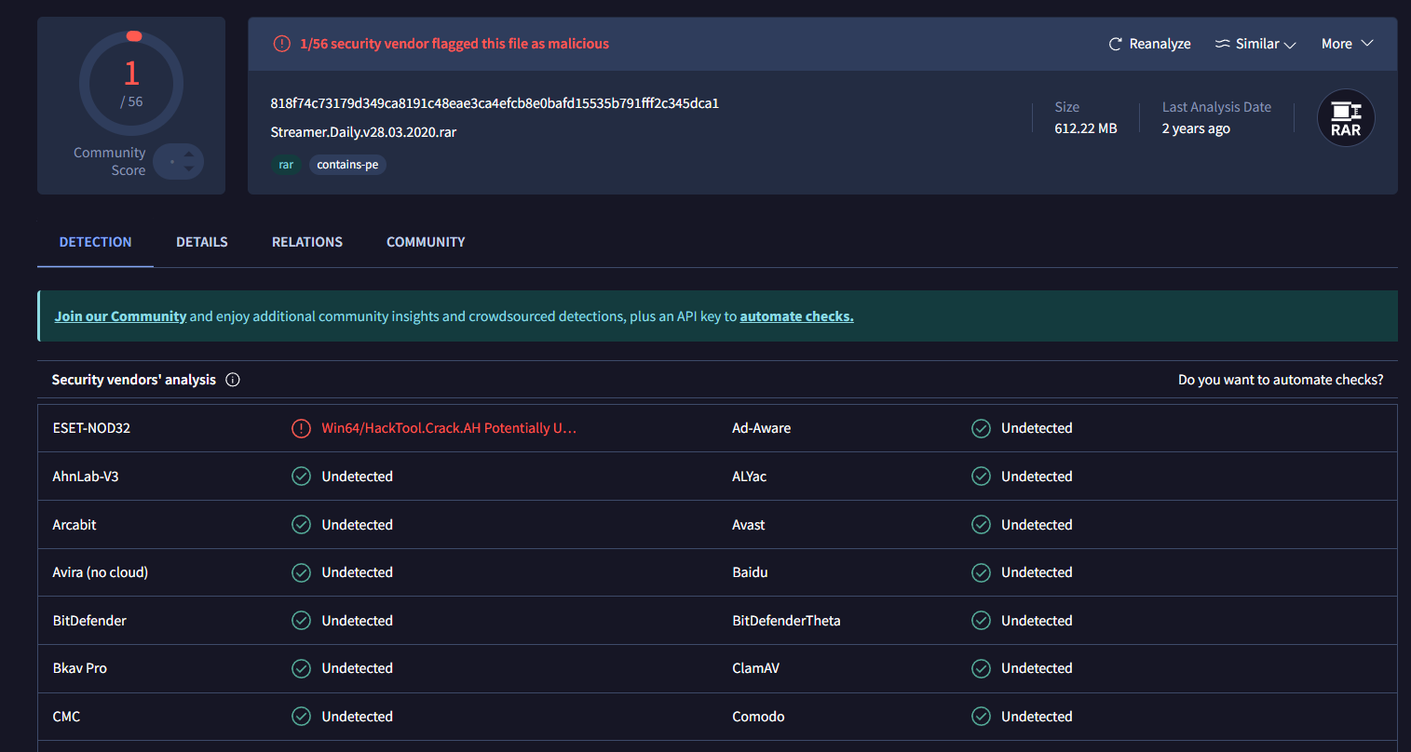1411x752 pixels.
Task: Open the More dropdown menu
Action: pyautogui.click(x=1347, y=44)
